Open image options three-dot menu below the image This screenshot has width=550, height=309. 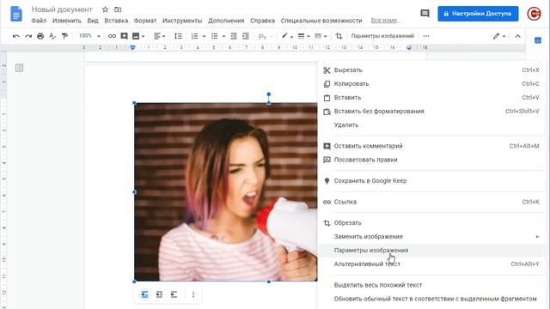[x=193, y=294]
